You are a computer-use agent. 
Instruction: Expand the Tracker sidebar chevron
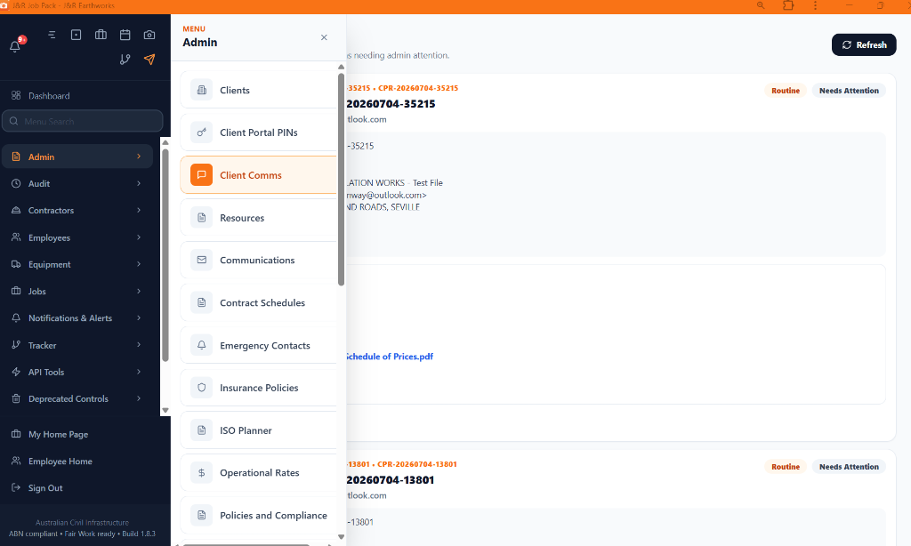pos(139,345)
